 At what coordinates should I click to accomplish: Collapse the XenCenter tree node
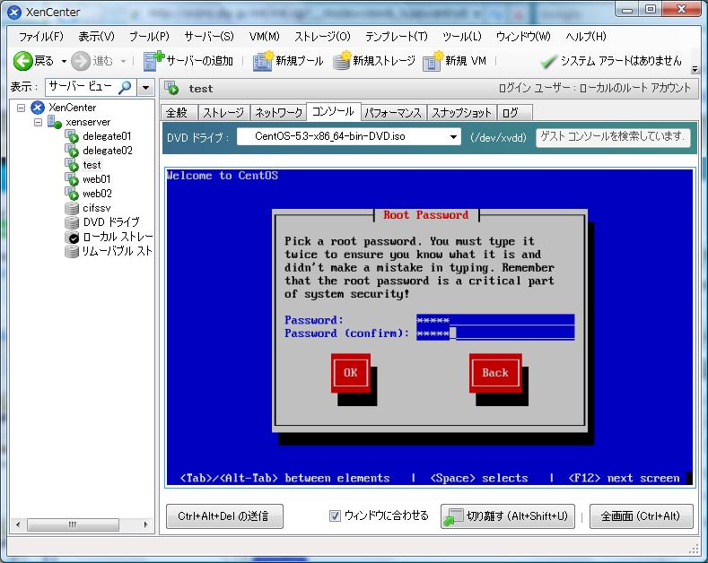coord(21,108)
